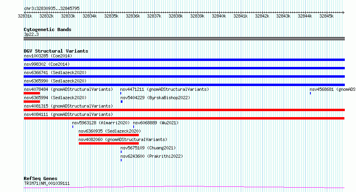Click the red bar under nsv6365994
The width and height of the screenshot is (356, 192).
click(32, 102)
